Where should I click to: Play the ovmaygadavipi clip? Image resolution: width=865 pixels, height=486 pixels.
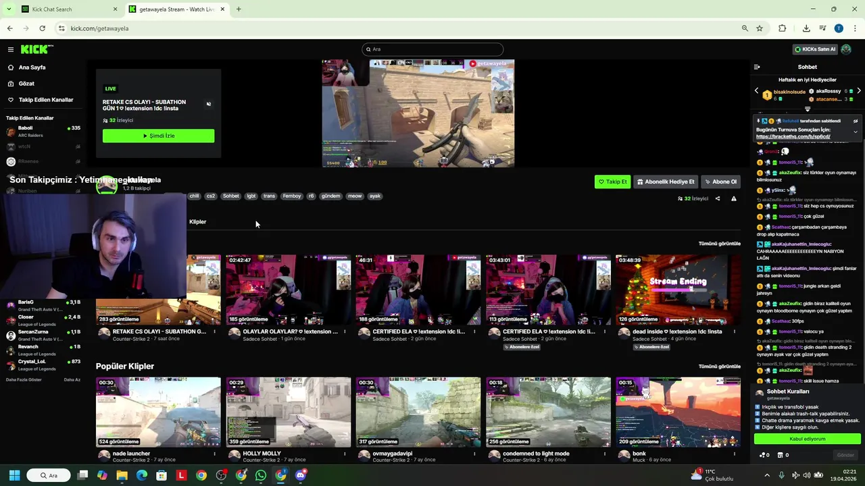[418, 412]
